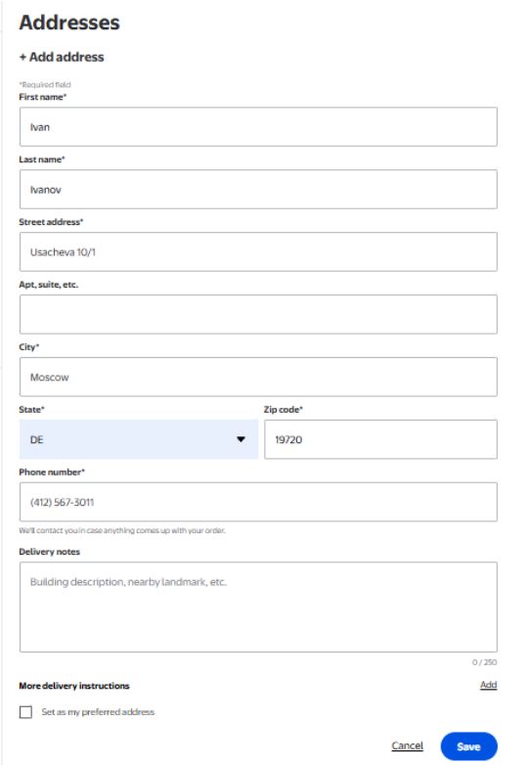Image resolution: width=529 pixels, height=765 pixels.
Task: Click the Street address field Usacheva 10/1
Action: coord(258,251)
